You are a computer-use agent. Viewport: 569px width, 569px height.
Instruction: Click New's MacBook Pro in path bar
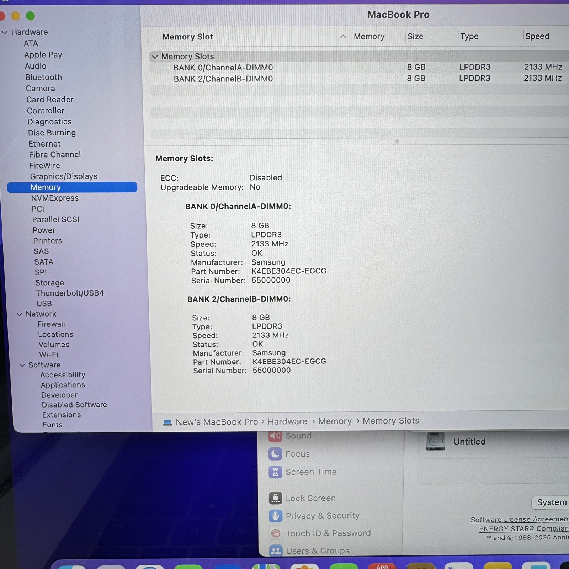coord(217,422)
